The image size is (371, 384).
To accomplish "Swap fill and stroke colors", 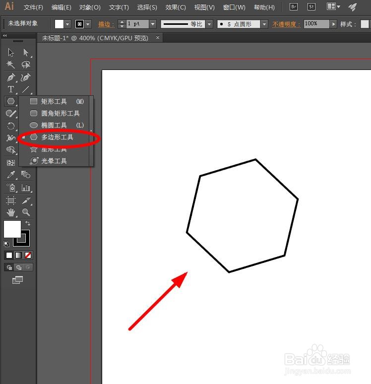I will coord(28,223).
